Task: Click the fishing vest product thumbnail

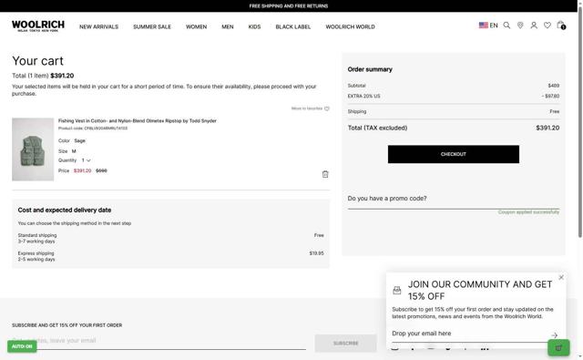Action: click(x=33, y=149)
